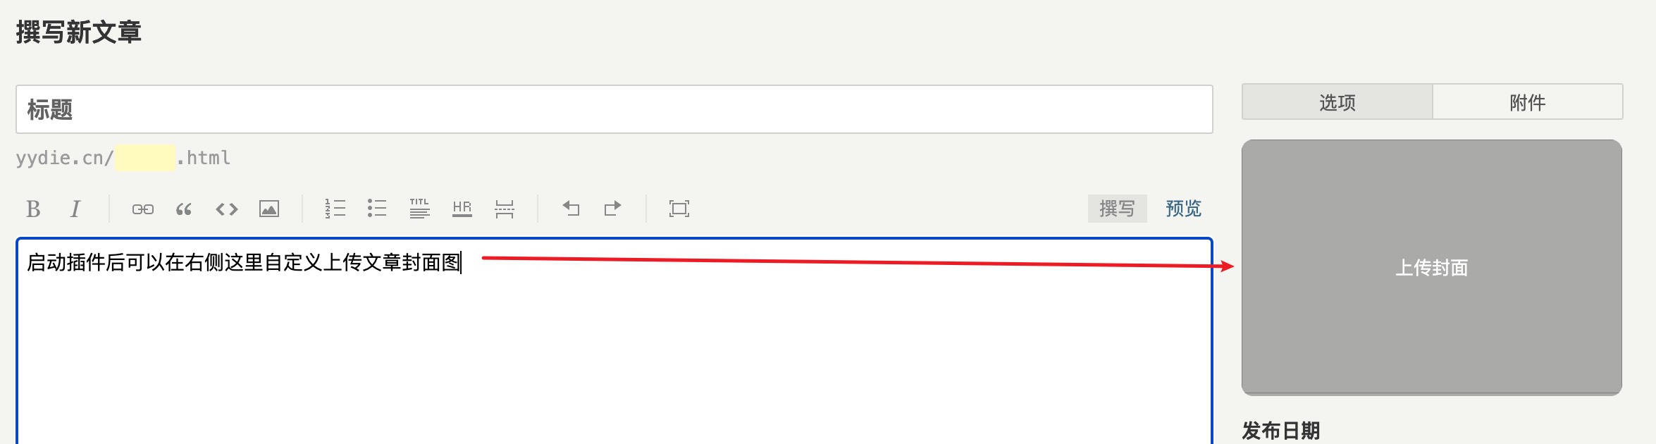
Task: Open the 选项 options tab
Action: click(1337, 102)
